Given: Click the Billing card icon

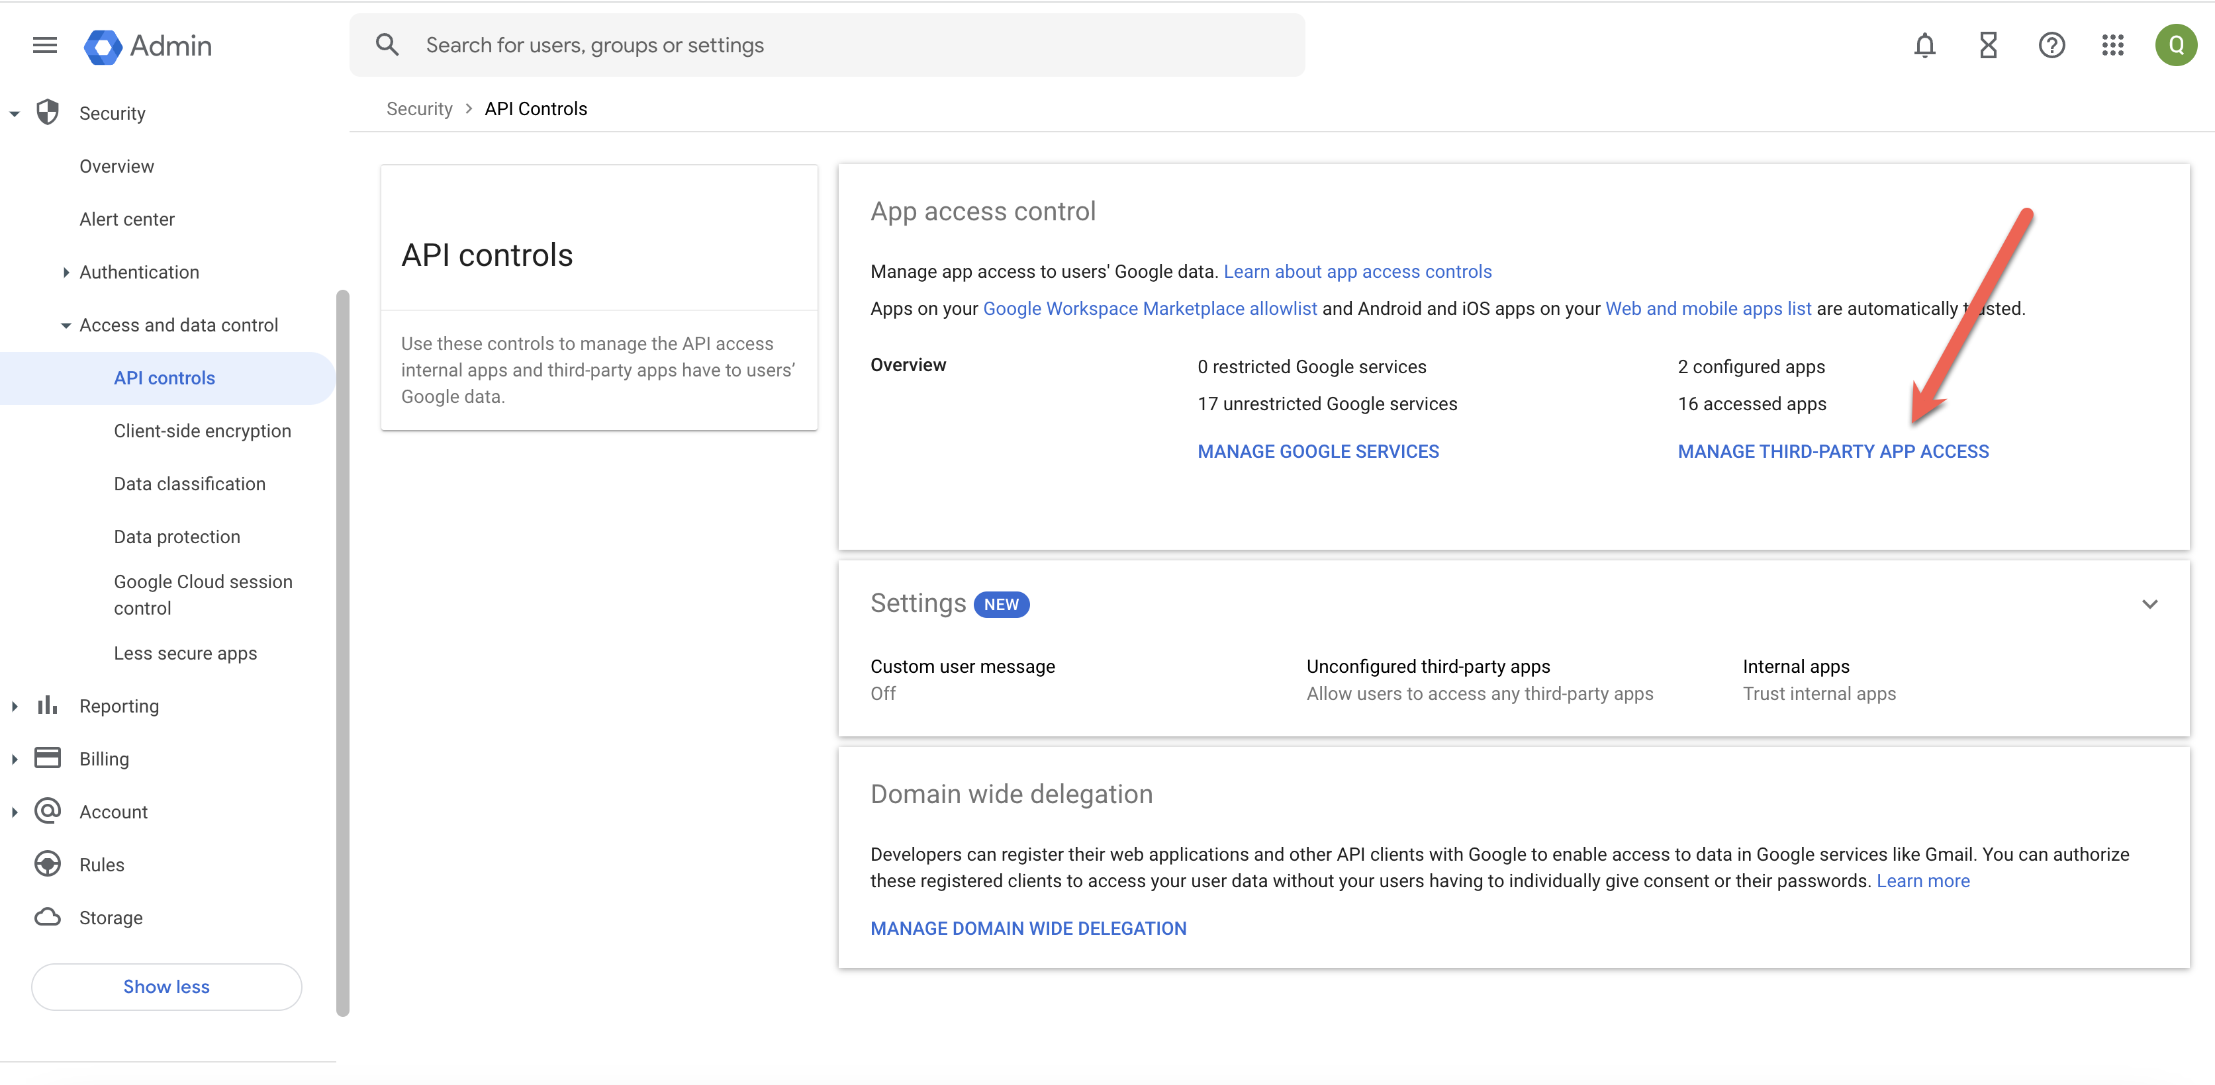Looking at the screenshot, I should click(x=48, y=758).
